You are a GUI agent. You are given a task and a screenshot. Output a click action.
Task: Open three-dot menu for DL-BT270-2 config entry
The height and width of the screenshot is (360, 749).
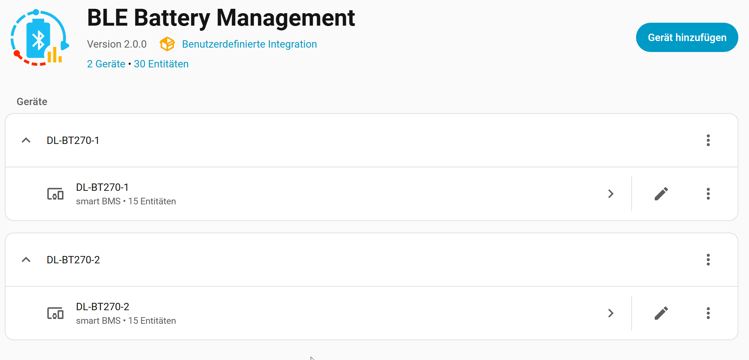[708, 260]
